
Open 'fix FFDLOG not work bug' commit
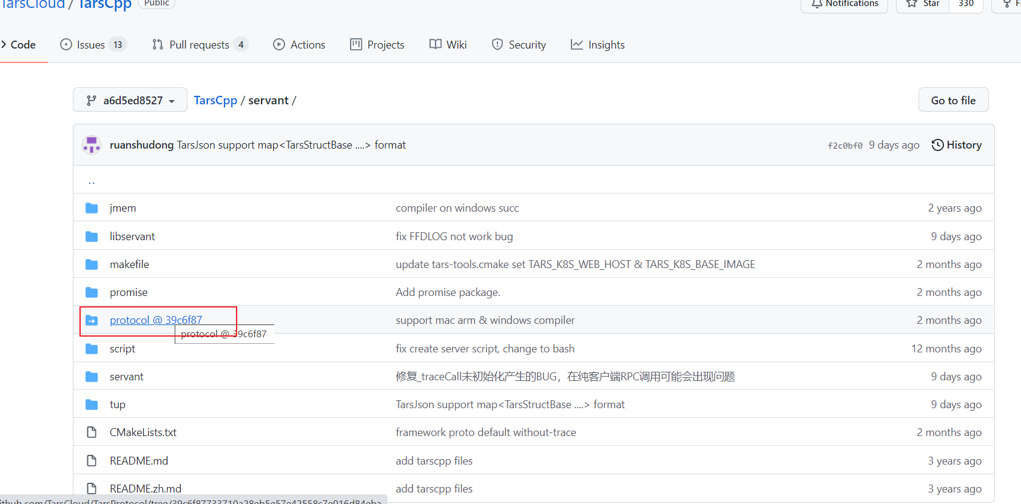(454, 237)
